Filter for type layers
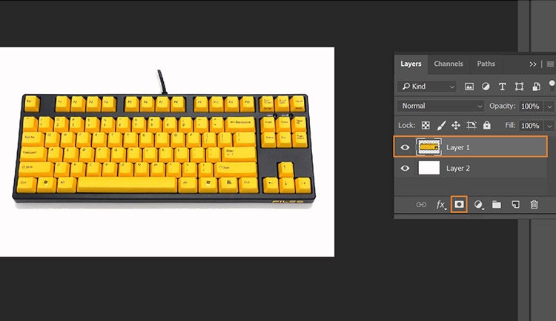 click(503, 87)
